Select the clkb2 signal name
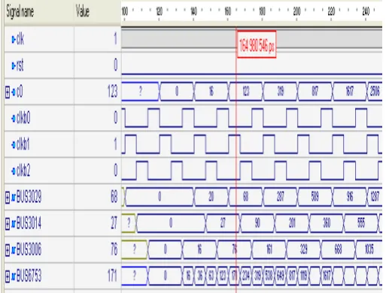Image resolution: width=386 pixels, height=293 pixels. (23, 171)
